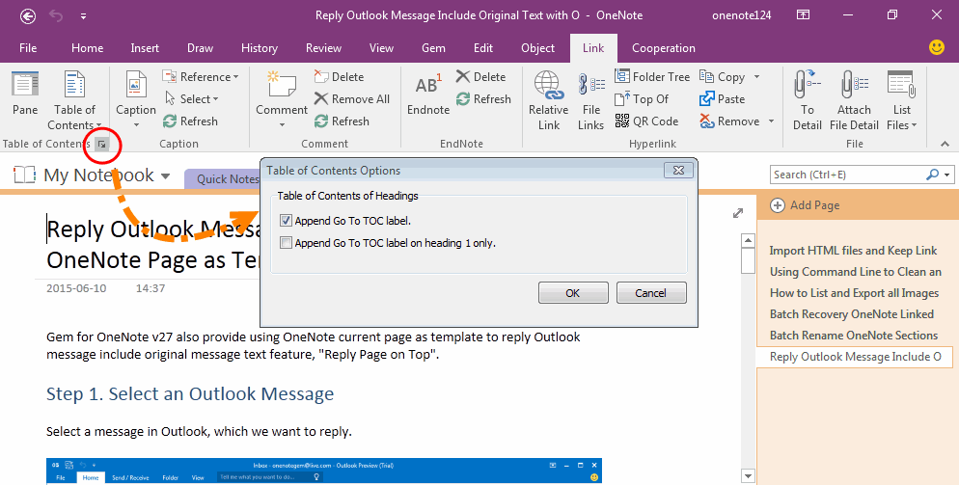
Task: Close the Table of Contents Options dialog
Action: 678,171
